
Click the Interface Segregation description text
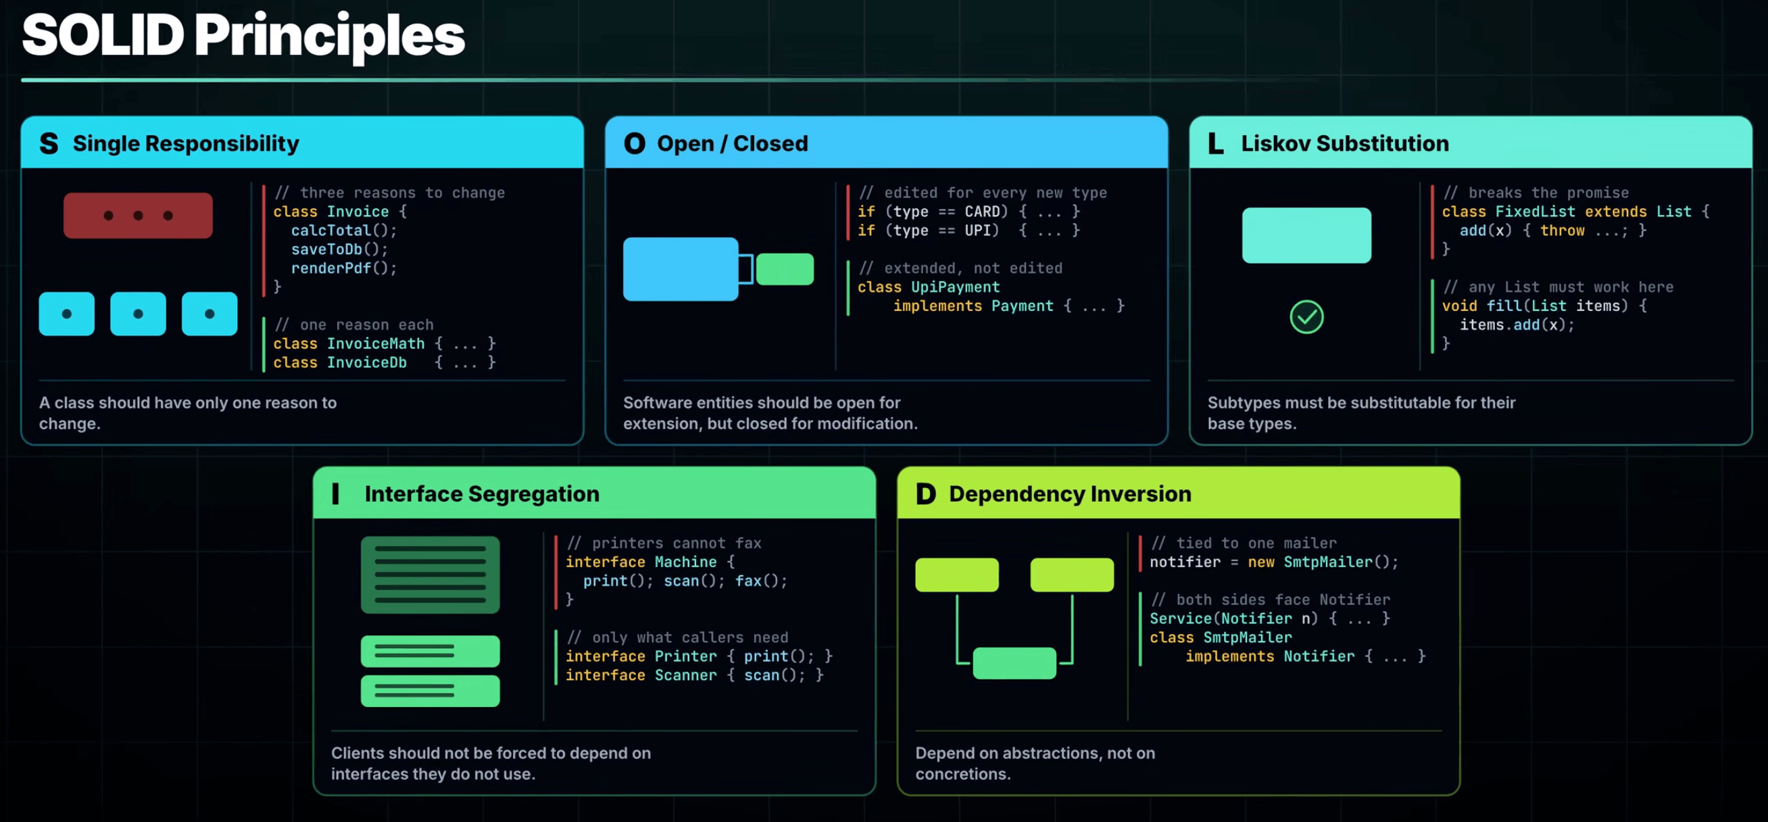491,763
